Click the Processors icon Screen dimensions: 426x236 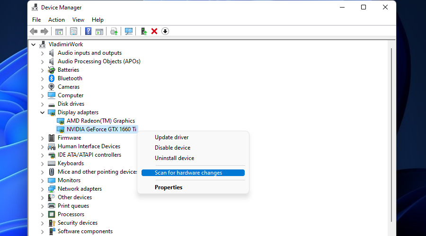pos(51,214)
